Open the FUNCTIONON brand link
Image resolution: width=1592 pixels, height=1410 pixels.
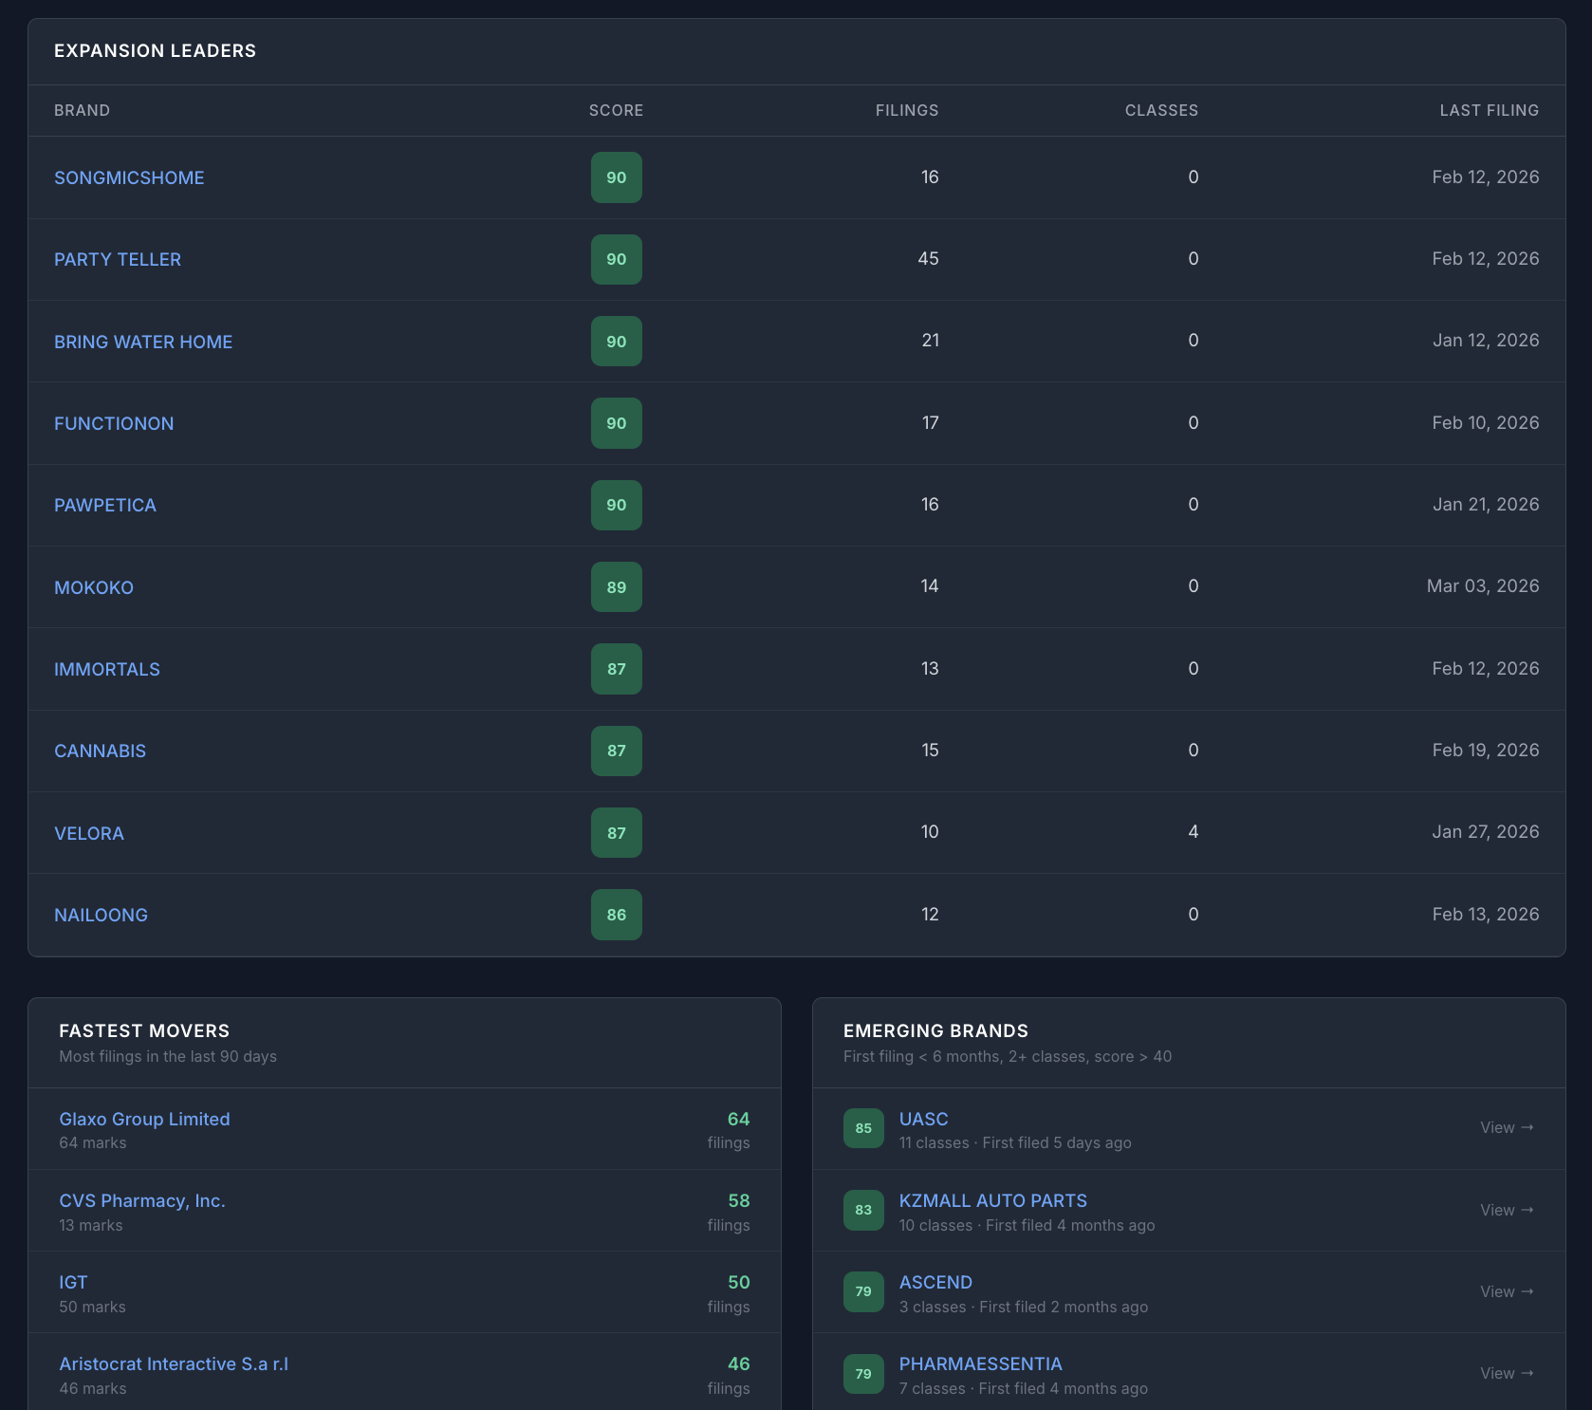[114, 423]
